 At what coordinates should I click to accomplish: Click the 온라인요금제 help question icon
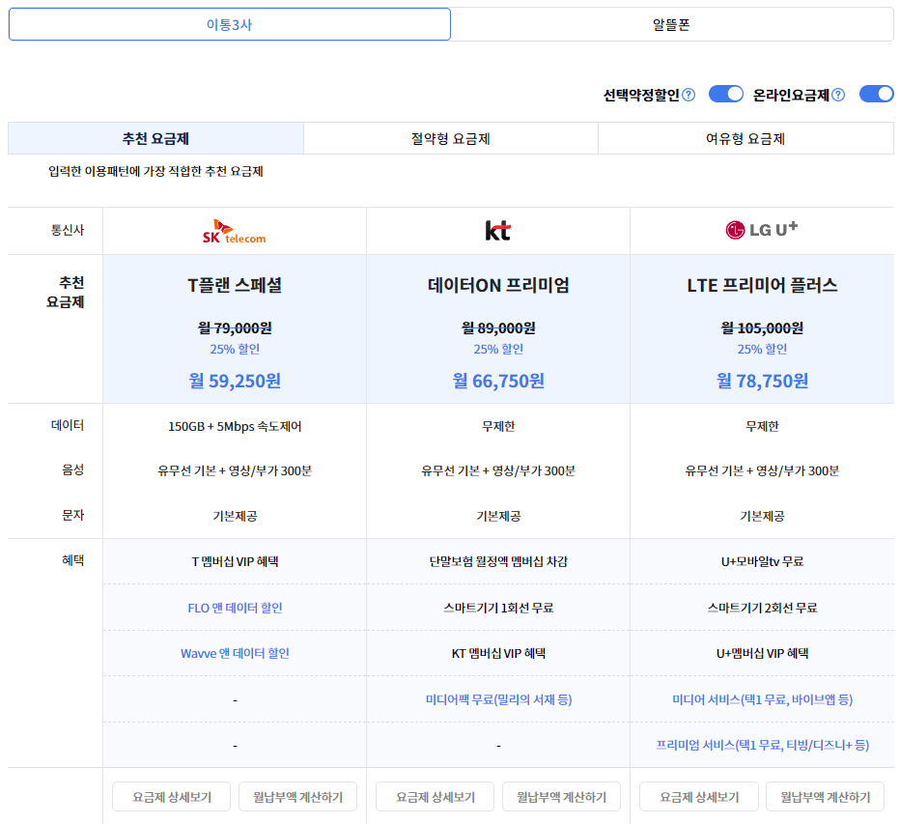(838, 95)
